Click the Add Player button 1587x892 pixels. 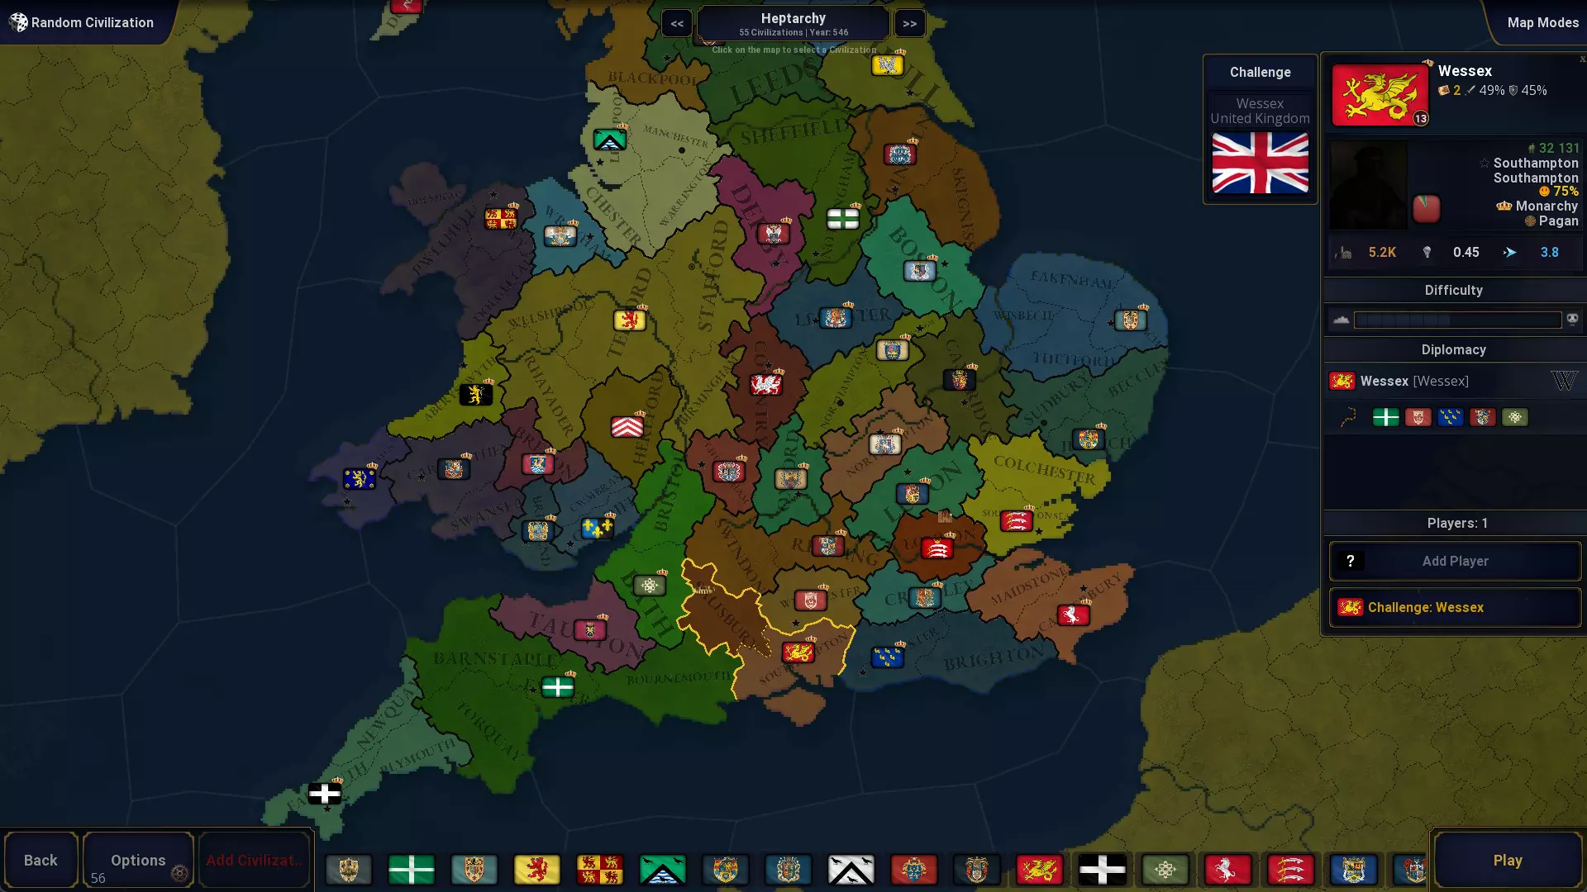pyautogui.click(x=1455, y=561)
